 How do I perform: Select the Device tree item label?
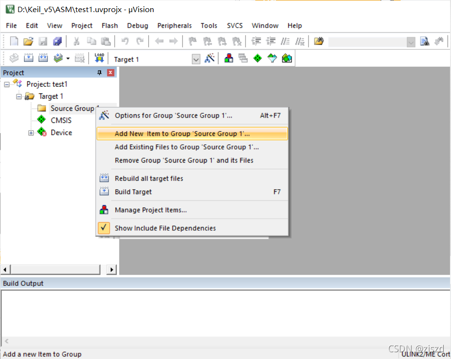click(61, 133)
